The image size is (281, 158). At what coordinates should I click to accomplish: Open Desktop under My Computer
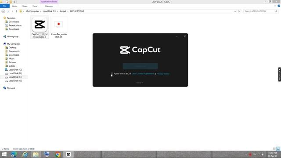point(12,47)
